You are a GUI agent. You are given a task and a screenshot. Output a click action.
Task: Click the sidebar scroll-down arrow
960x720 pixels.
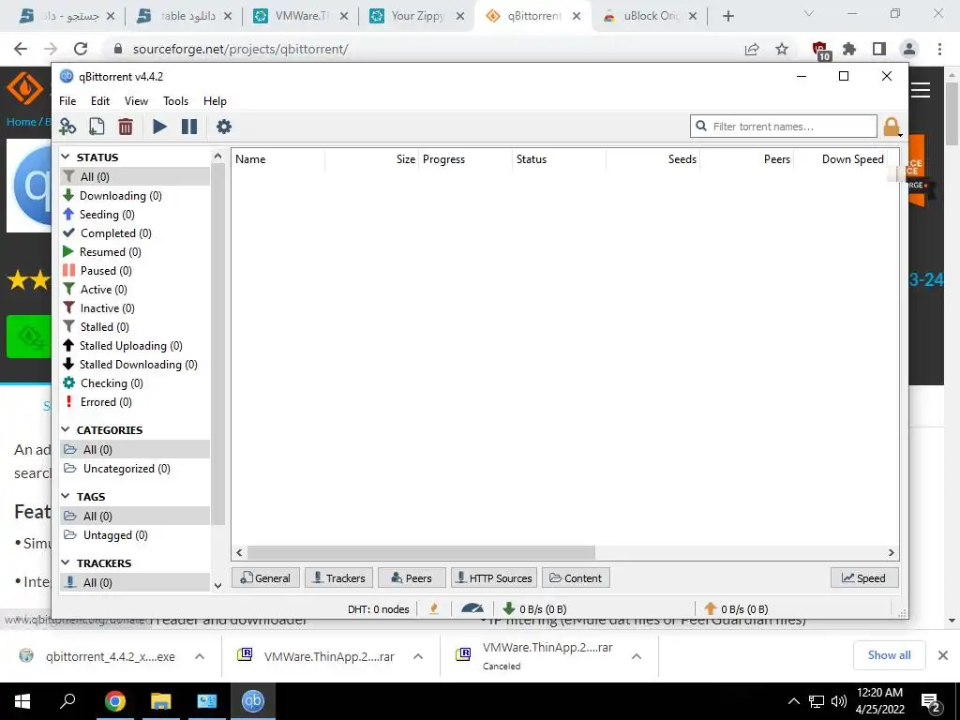217,586
